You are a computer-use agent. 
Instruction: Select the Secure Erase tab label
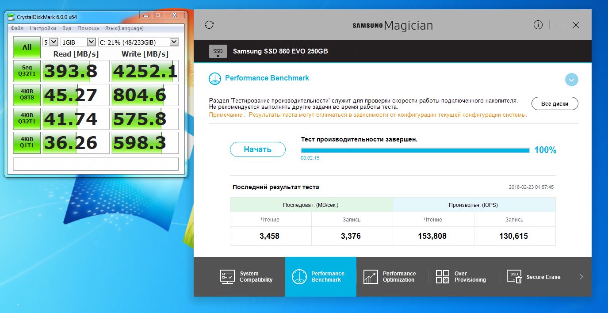tap(543, 277)
